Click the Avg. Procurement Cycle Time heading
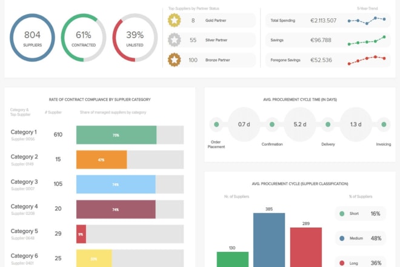Screen dimensions: 400x267 point(300,100)
